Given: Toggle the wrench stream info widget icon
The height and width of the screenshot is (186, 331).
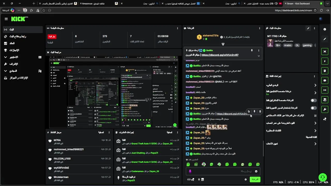Looking at the screenshot, I should (x=325, y=109).
